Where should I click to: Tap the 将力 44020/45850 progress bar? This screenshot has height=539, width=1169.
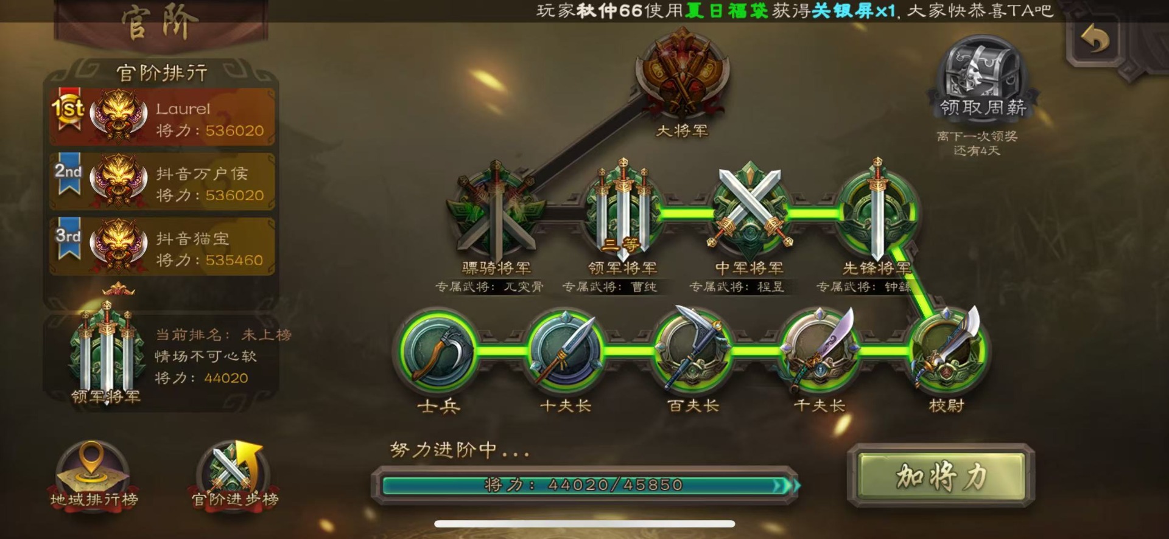coord(585,485)
